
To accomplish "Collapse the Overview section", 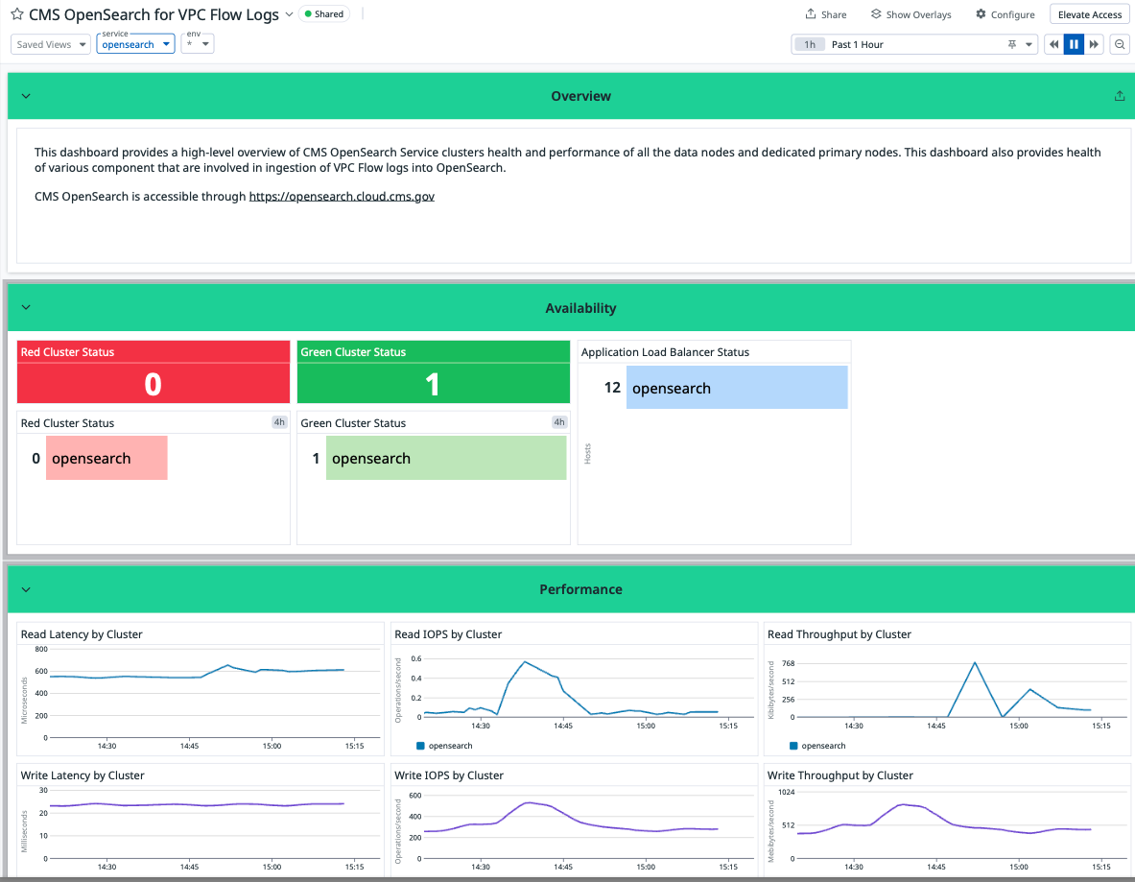I will click(26, 96).
